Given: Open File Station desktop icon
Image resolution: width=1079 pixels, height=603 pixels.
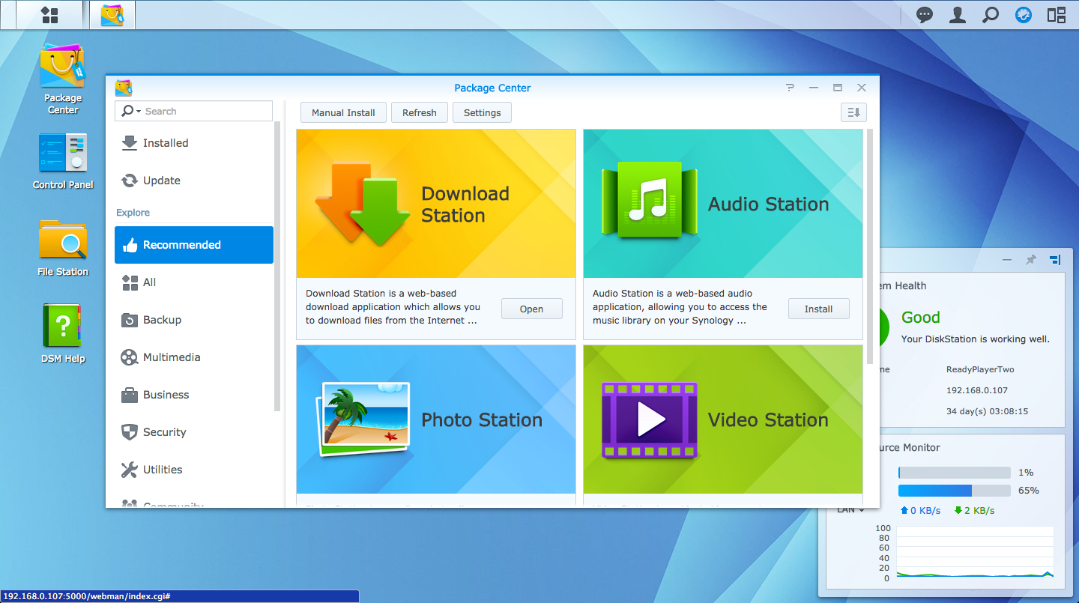Looking at the screenshot, I should pos(63,247).
